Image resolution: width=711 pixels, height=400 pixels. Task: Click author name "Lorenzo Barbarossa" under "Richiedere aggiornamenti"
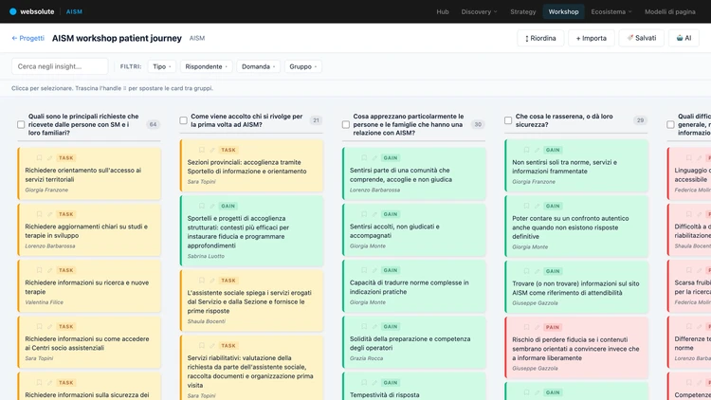[50, 245]
